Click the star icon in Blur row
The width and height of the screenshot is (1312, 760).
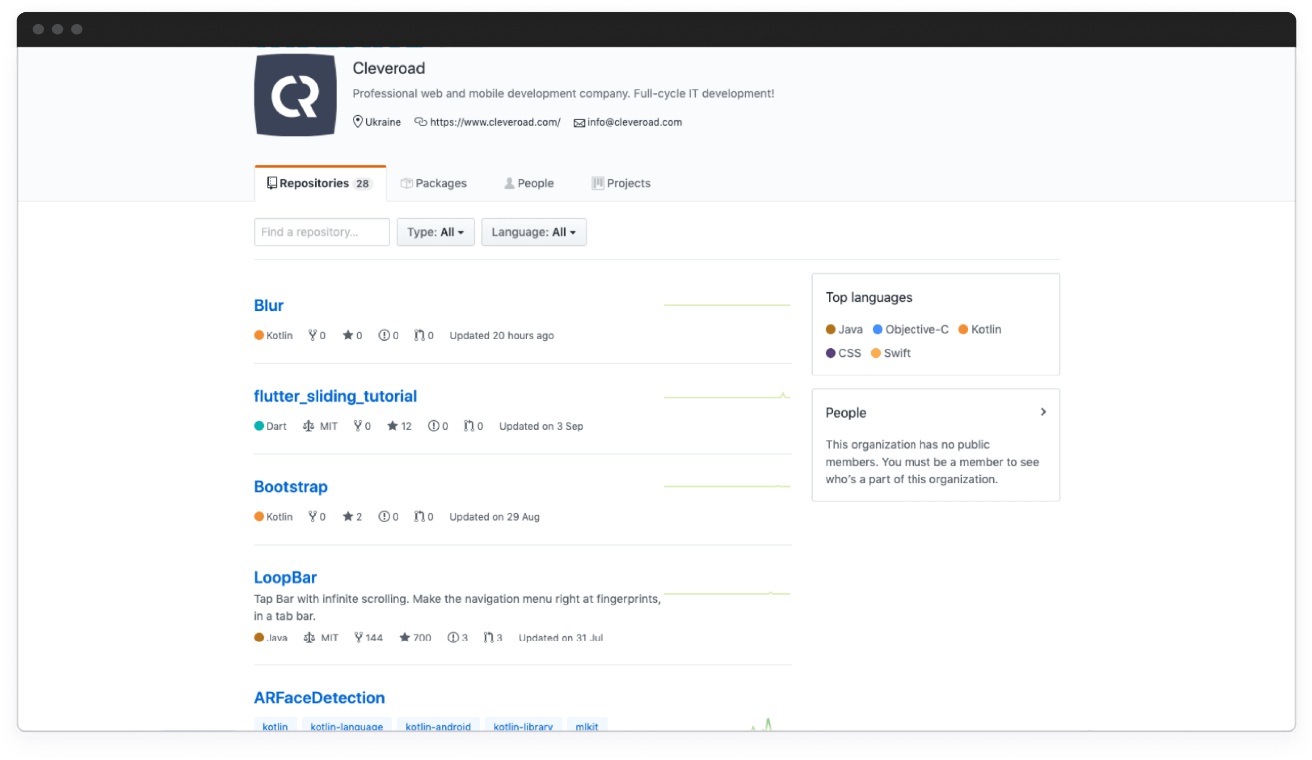click(348, 335)
